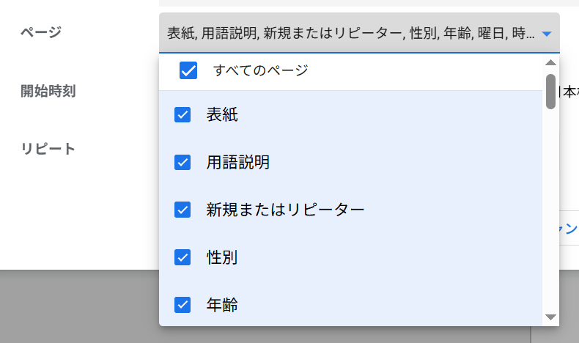Toggle the 表紙 checkbox off
The width and height of the screenshot is (579, 343).
pyautogui.click(x=182, y=115)
